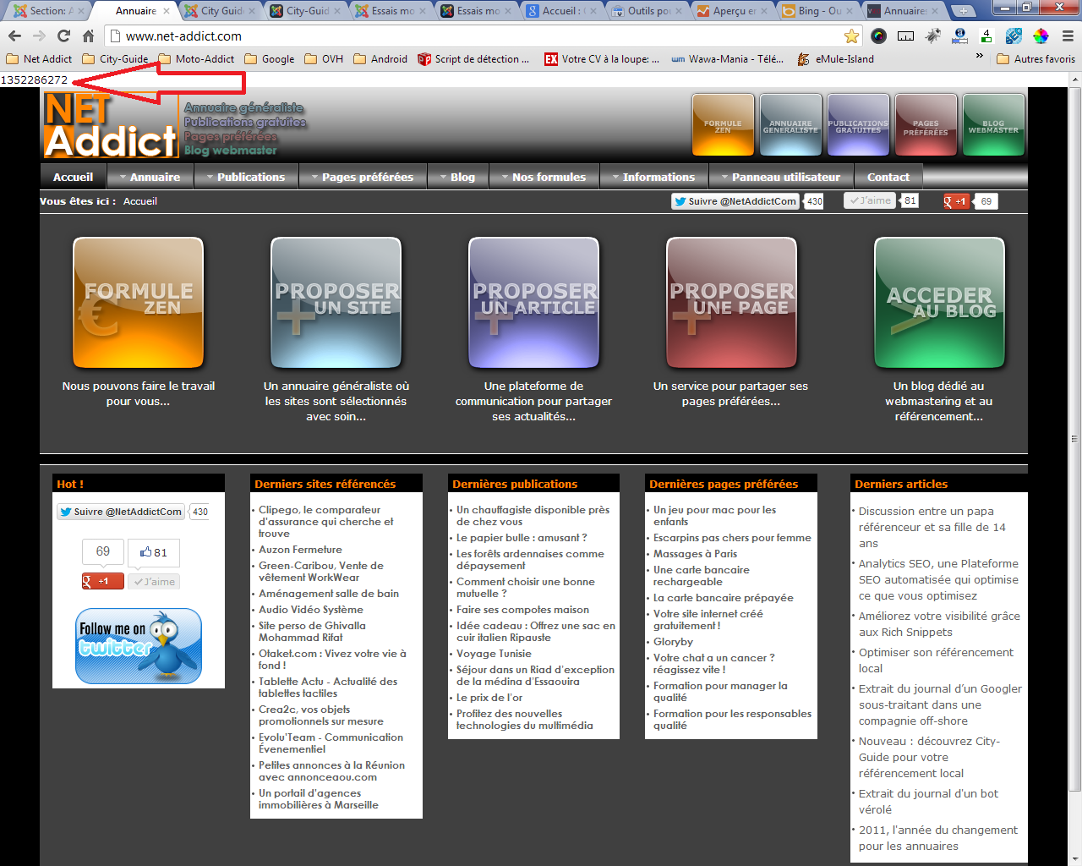Select the Accueil navigation menu item
The image size is (1082, 866).
[73, 177]
